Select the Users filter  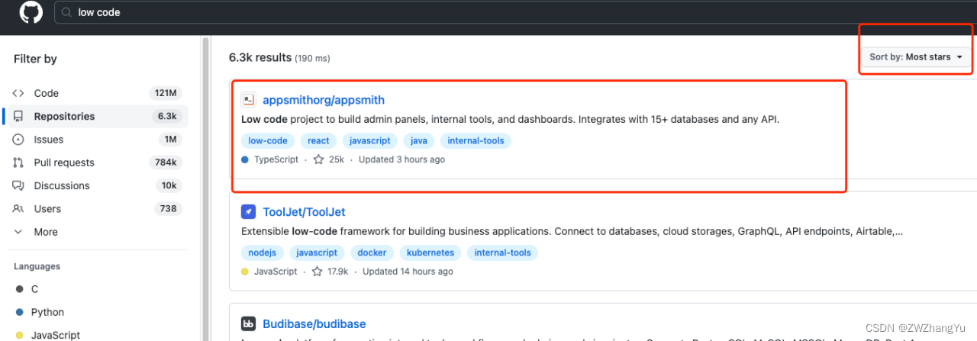tap(95, 208)
